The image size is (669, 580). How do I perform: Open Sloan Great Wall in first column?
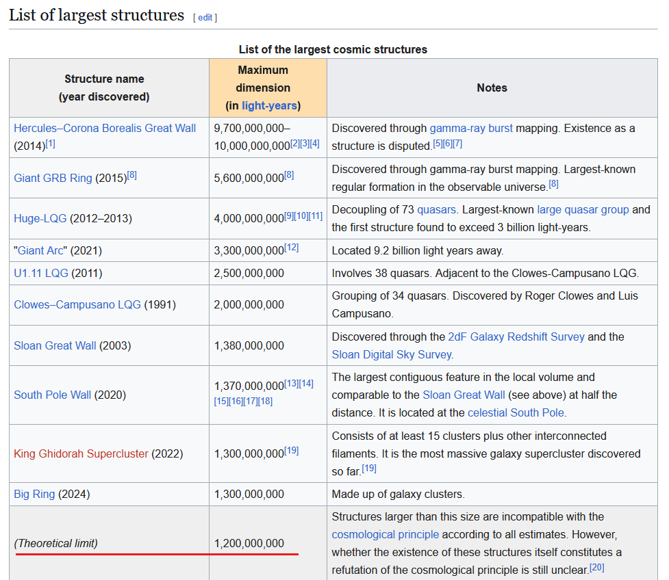point(55,345)
